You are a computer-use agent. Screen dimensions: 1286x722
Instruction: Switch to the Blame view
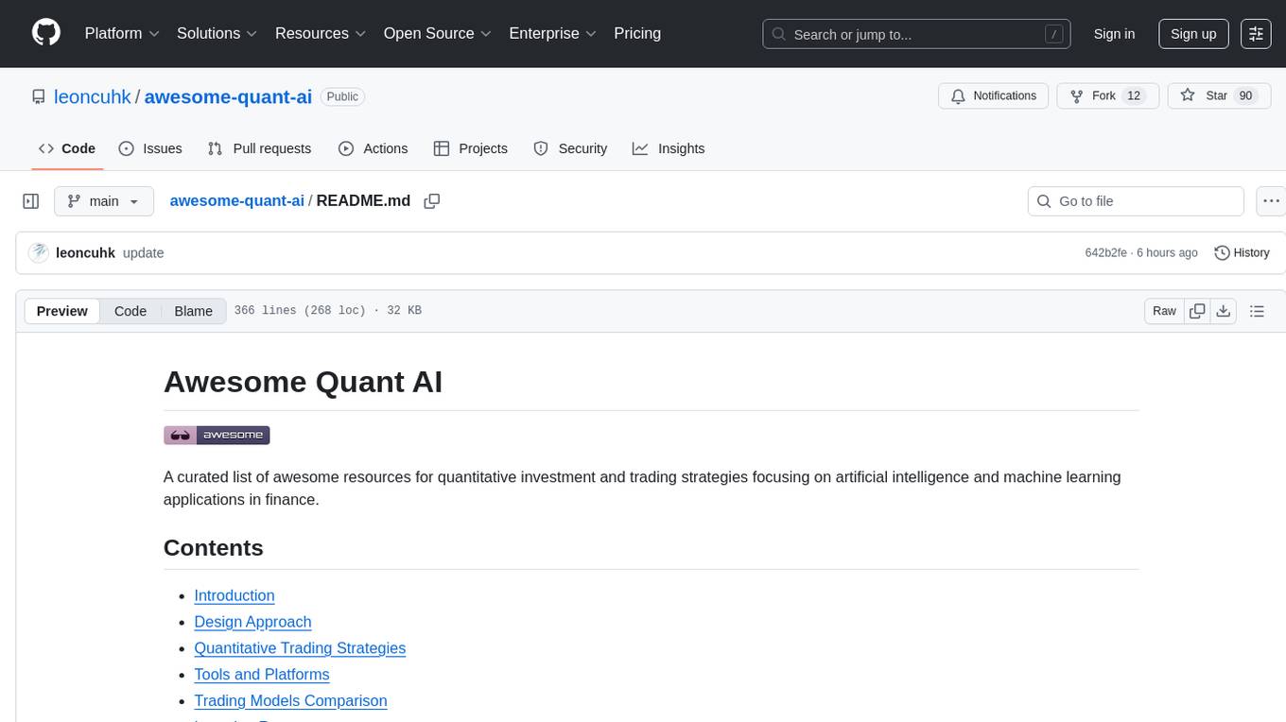(x=194, y=311)
